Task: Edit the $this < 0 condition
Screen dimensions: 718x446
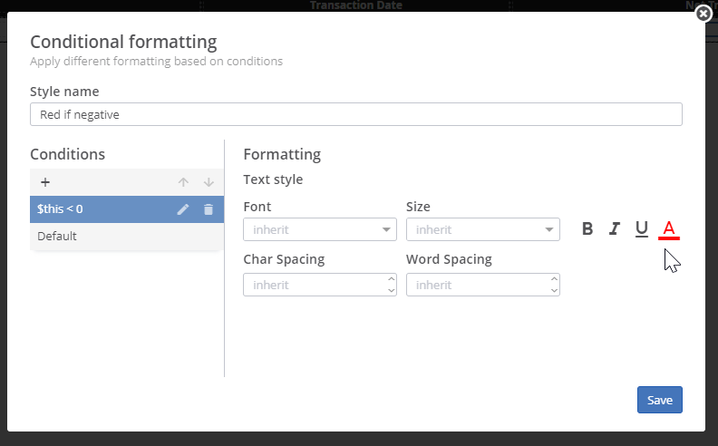Action: point(183,209)
